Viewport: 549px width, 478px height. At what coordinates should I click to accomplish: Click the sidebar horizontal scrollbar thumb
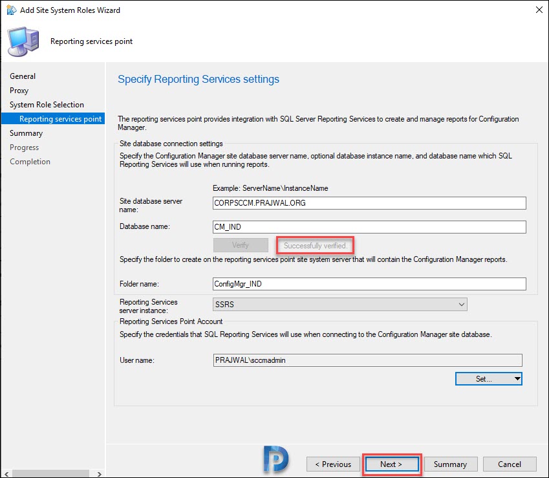[50, 474]
